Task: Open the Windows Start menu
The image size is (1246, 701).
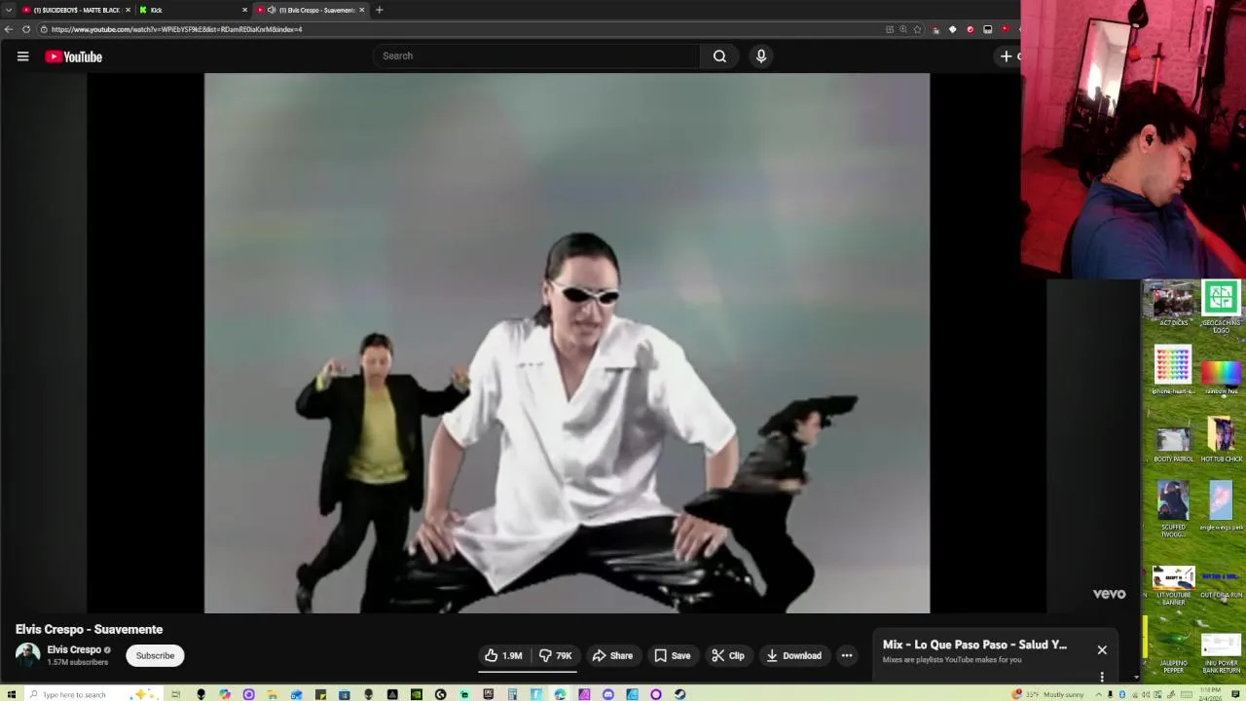Action: tap(12, 694)
